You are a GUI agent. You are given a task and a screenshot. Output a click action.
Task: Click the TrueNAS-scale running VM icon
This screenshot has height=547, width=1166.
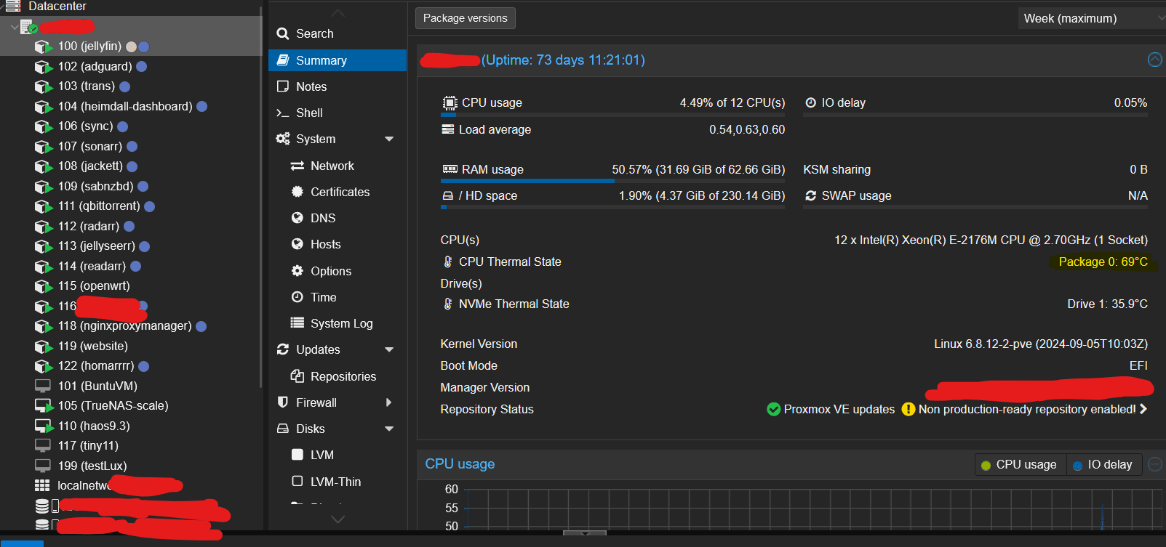[x=44, y=406]
